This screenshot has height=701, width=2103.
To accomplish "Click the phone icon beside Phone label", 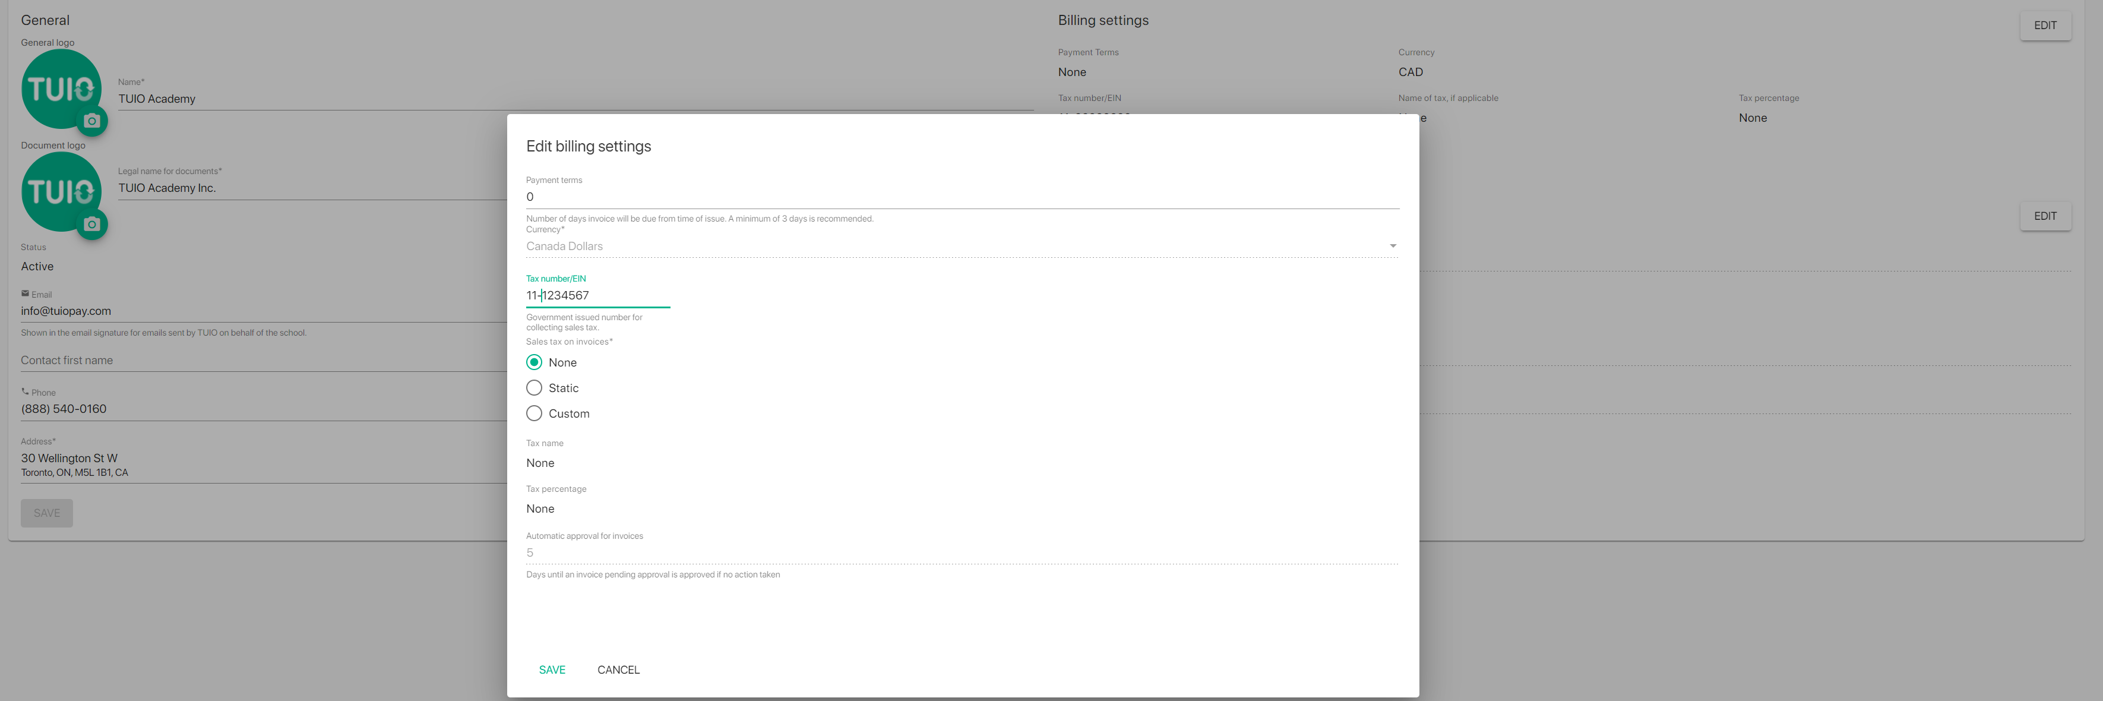I will 26,391.
